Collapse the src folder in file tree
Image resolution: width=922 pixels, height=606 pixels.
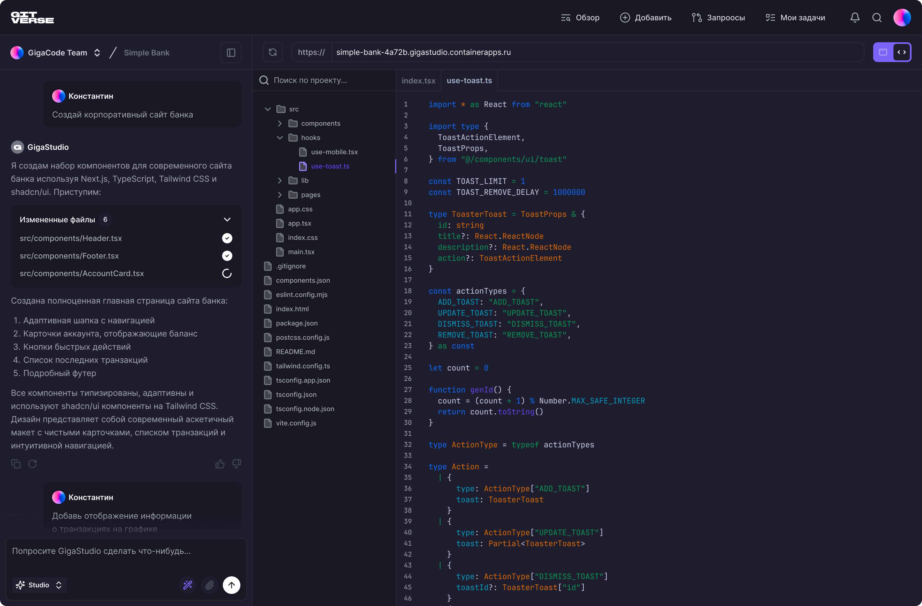pyautogui.click(x=268, y=109)
